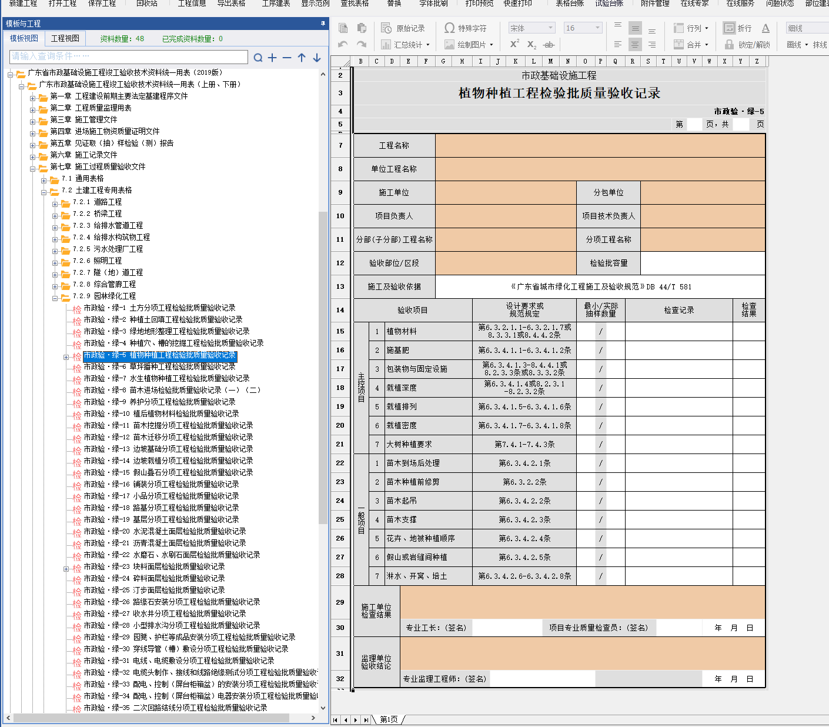
Task: Click the 栽植深度 cell in the form
Action: point(428,388)
